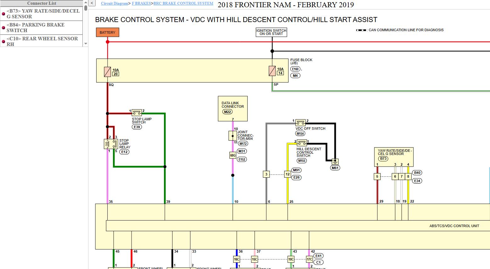Click the E26 connector label

(296, 178)
